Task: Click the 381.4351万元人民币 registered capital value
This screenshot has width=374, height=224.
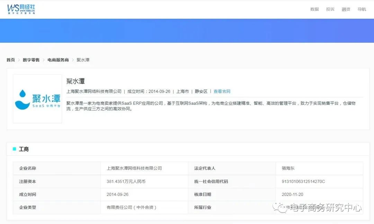Action: [126, 181]
